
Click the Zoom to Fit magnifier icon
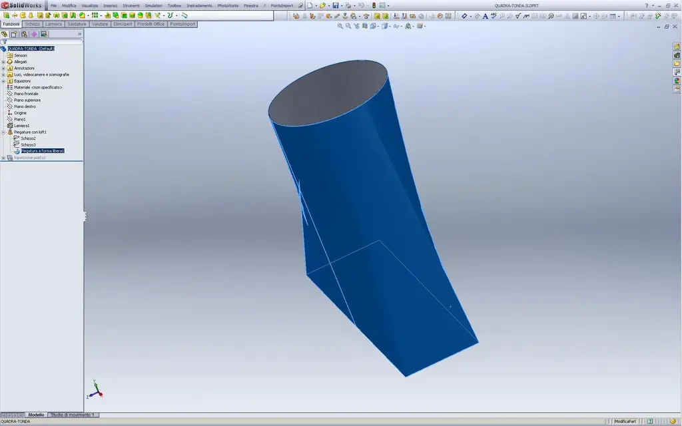tap(340, 26)
